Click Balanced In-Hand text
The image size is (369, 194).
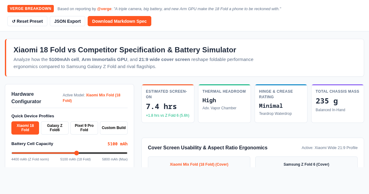point(331,110)
